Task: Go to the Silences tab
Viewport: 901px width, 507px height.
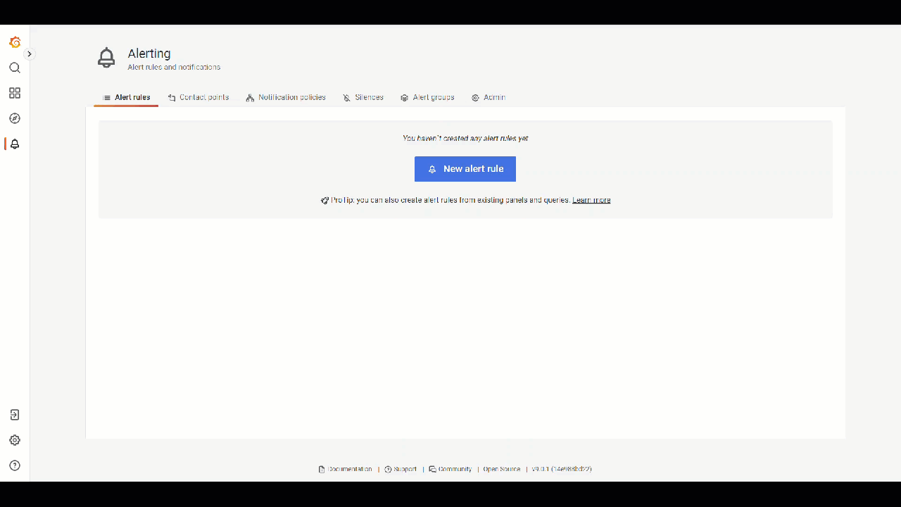Action: coord(363,97)
